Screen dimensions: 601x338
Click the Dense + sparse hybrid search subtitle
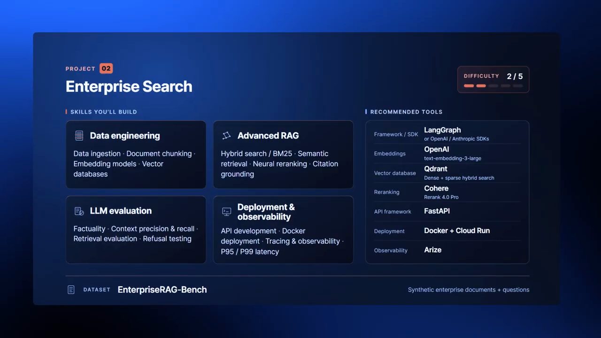coord(459,178)
